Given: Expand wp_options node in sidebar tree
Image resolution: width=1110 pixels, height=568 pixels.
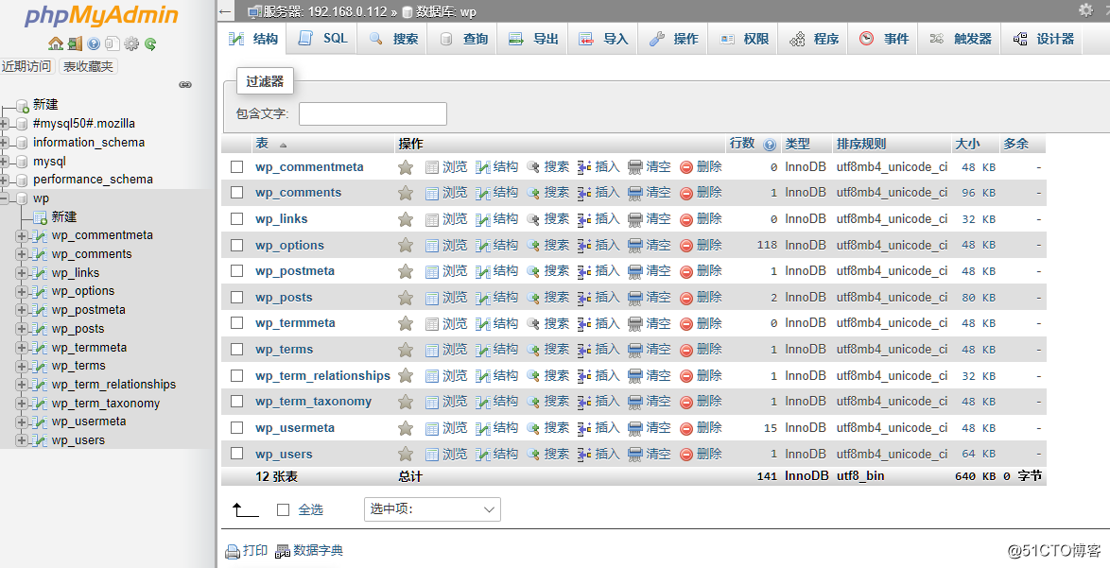Looking at the screenshot, I should pos(21,291).
